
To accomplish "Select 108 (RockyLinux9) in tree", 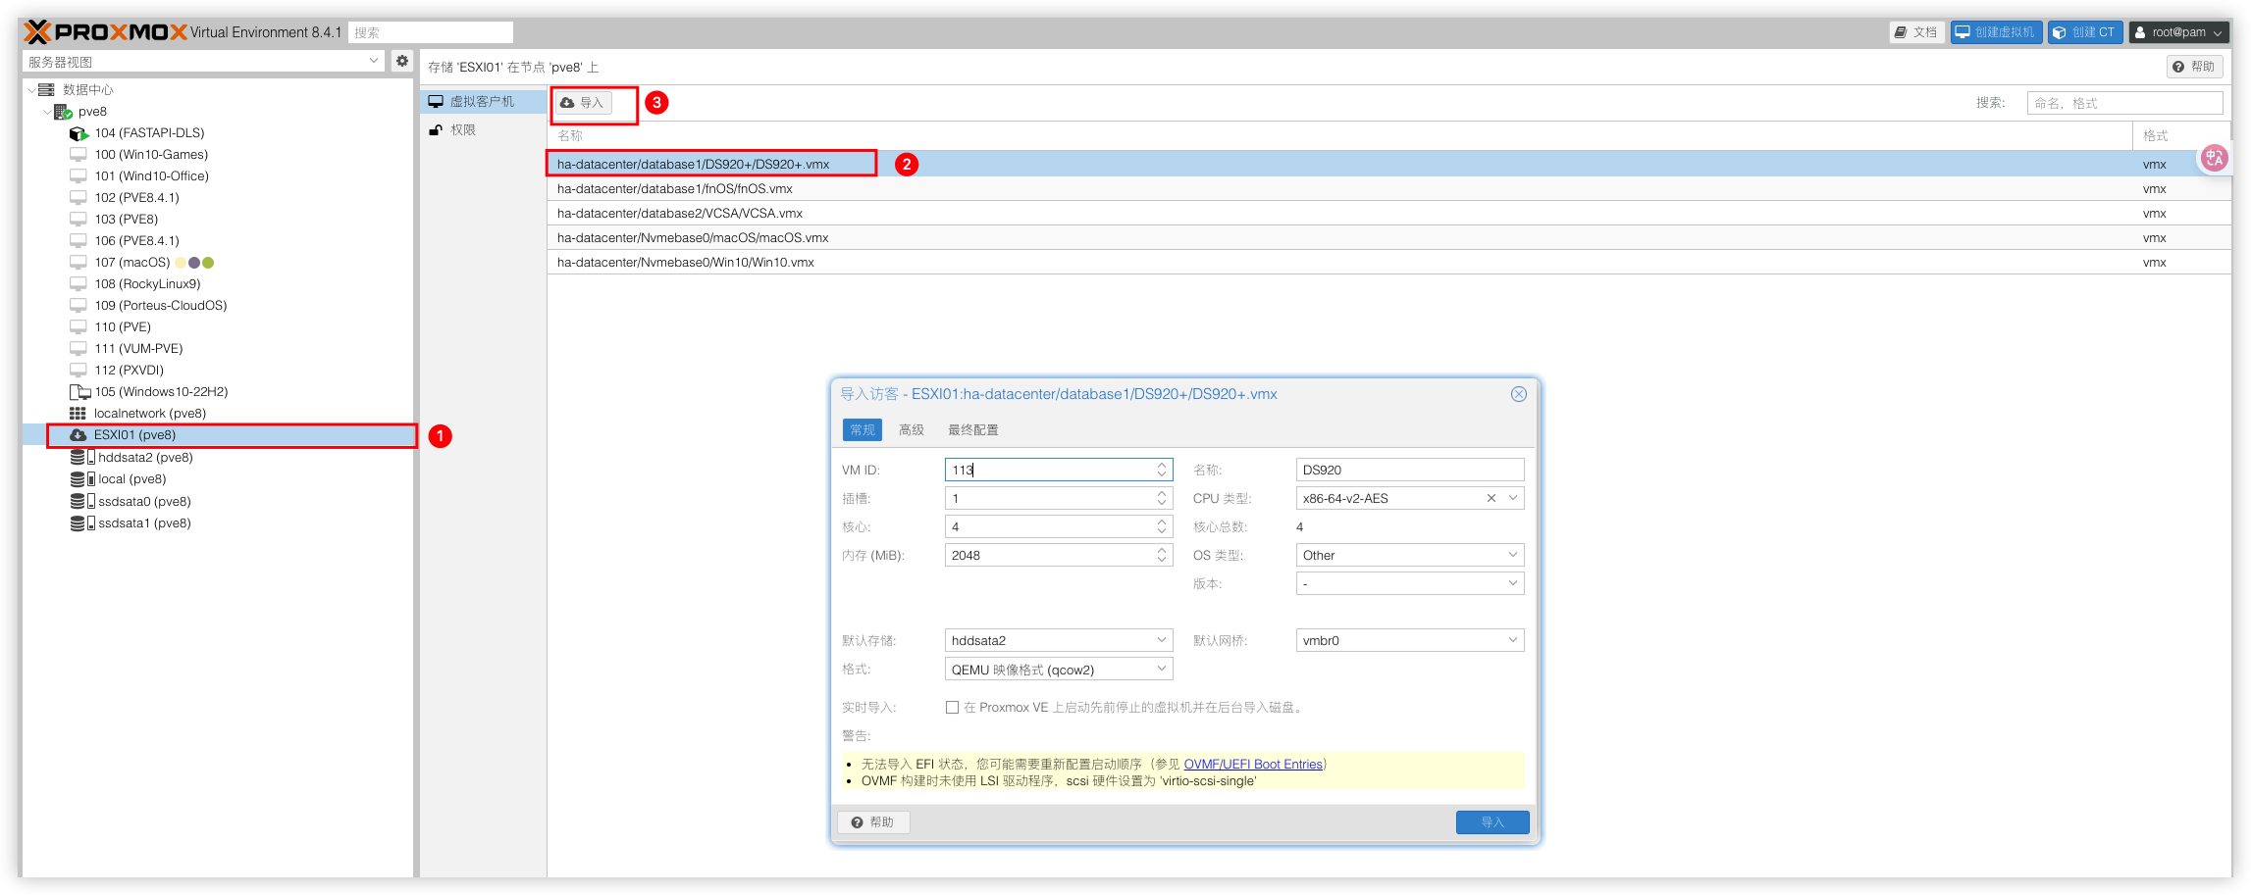I will [x=147, y=284].
